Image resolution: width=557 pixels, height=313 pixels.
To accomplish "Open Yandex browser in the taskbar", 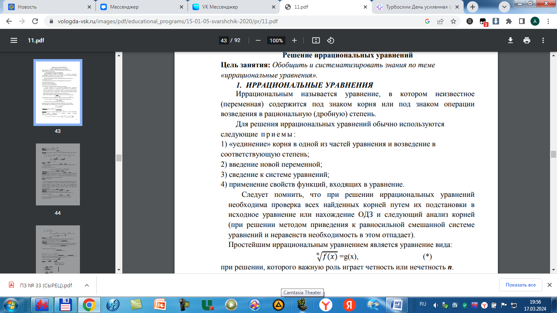I will [325, 304].
